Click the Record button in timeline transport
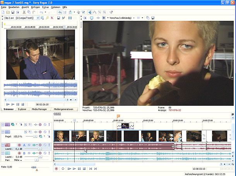Viewport: 236px width, 176px height. [56, 169]
